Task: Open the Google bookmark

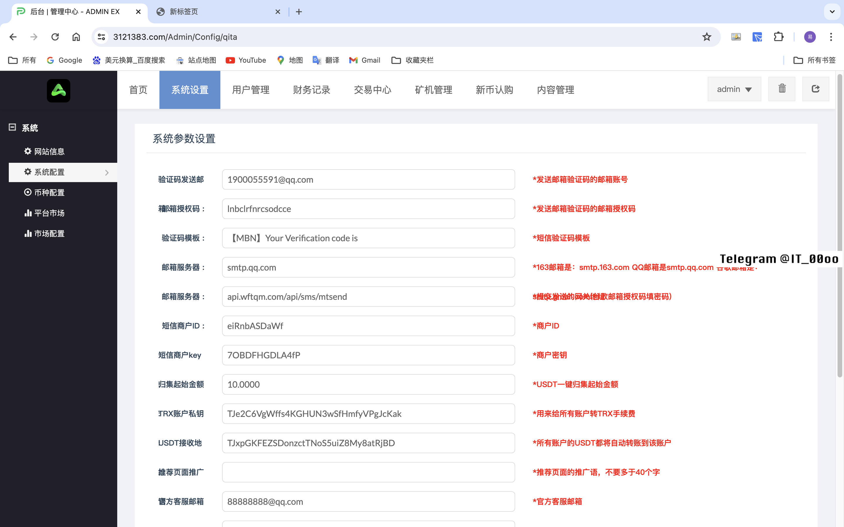Action: (64, 60)
